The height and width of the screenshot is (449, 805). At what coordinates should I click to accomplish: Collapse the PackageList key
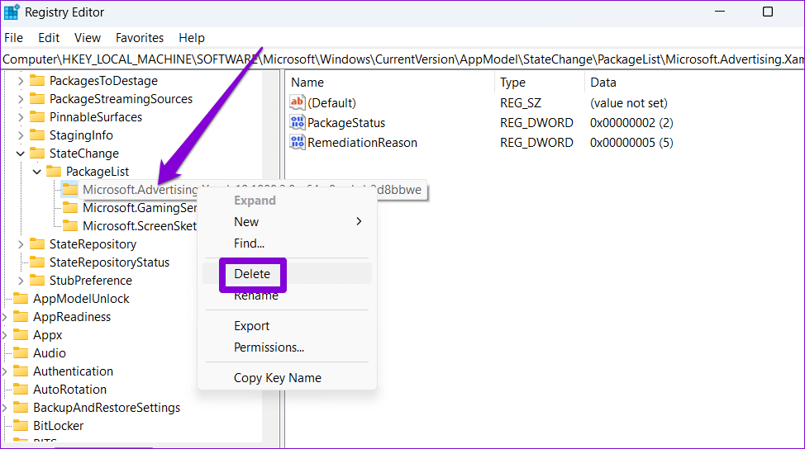point(37,172)
